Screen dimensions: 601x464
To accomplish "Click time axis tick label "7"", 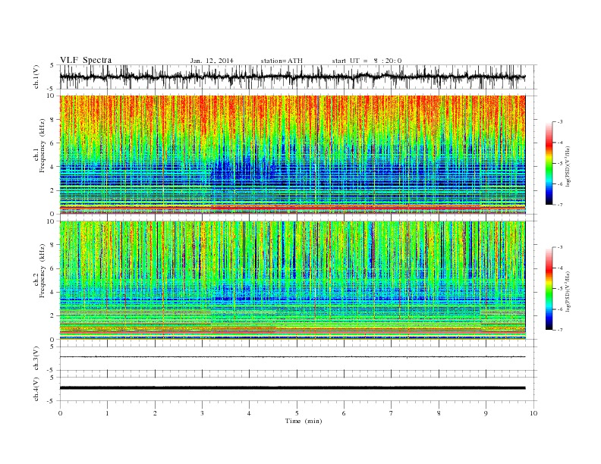I will coord(391,413).
